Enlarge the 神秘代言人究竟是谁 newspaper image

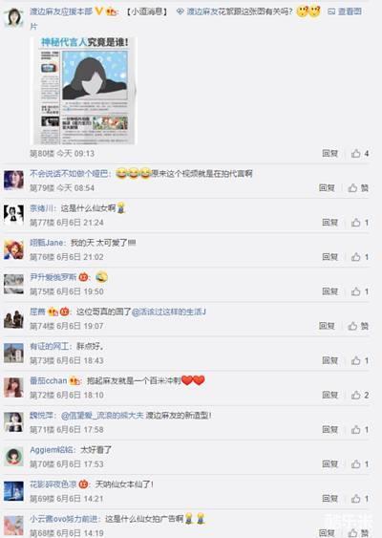point(84,91)
